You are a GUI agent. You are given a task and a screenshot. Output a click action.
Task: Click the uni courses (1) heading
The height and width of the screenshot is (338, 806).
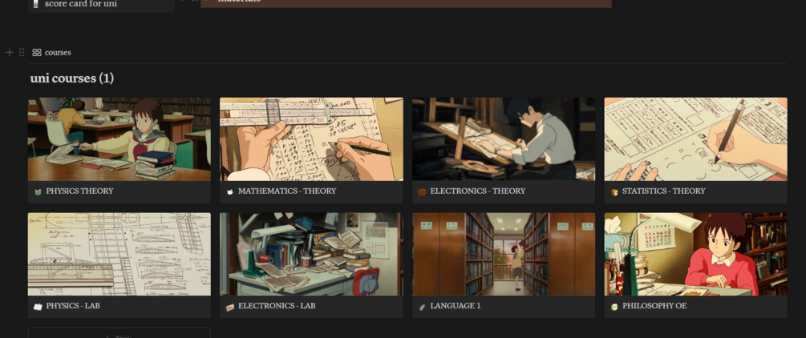(72, 78)
